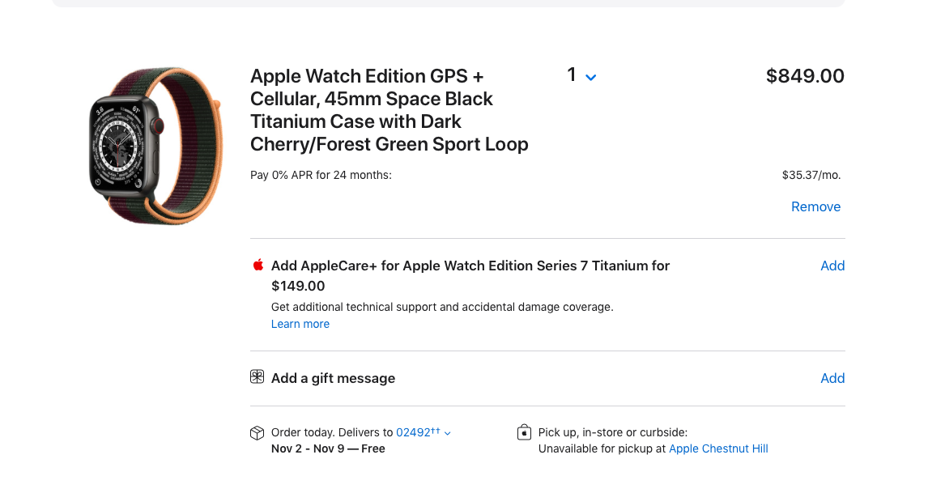The width and height of the screenshot is (928, 493).
Task: Click the Add AppleCare+ heading text
Action: pyautogui.click(x=470, y=266)
